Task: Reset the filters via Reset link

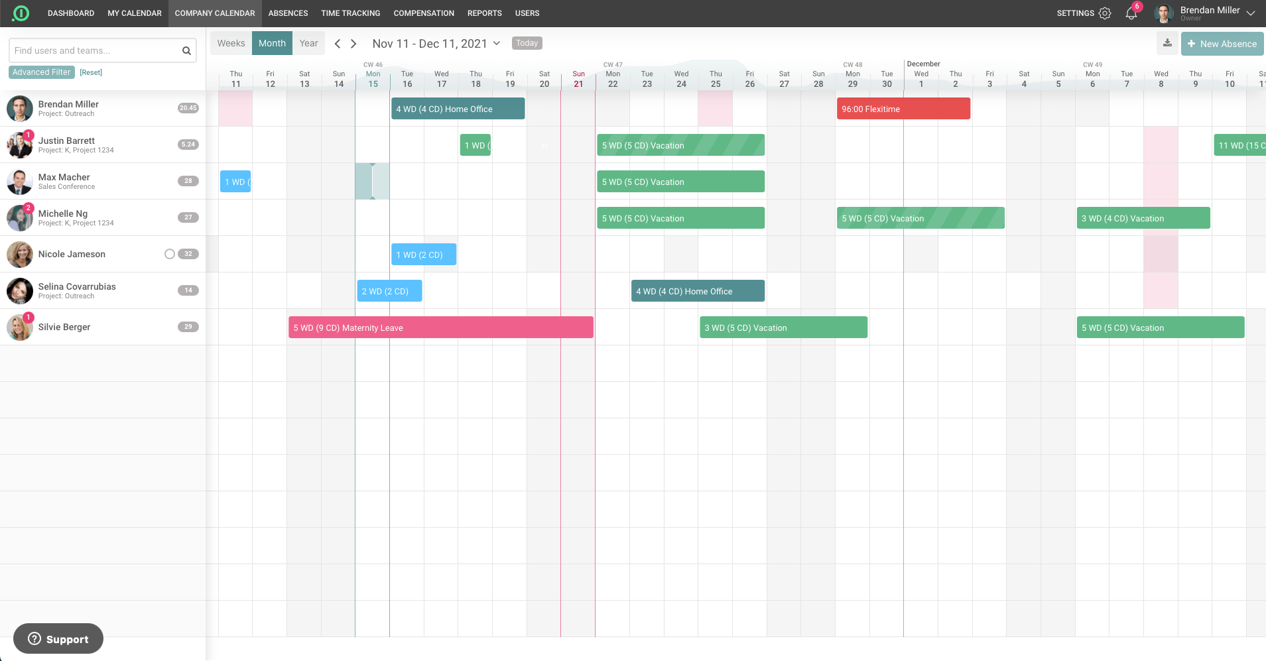Action: tap(91, 72)
